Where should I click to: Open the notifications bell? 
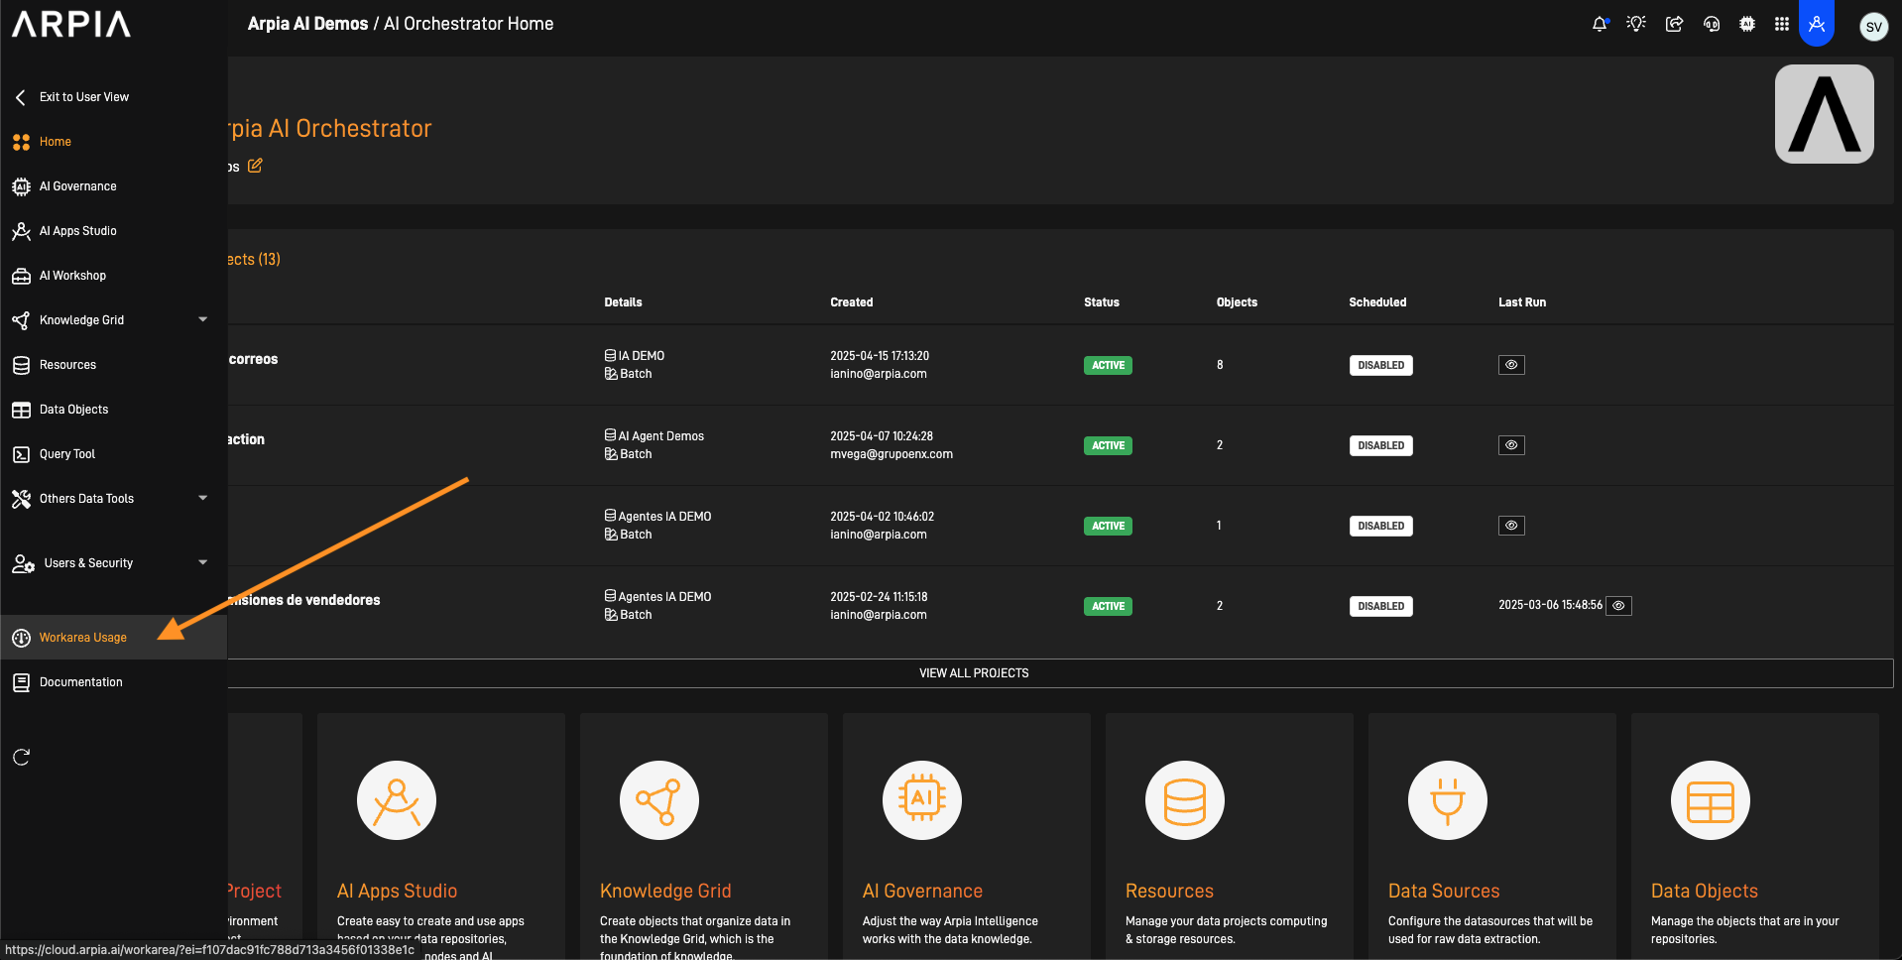point(1599,24)
